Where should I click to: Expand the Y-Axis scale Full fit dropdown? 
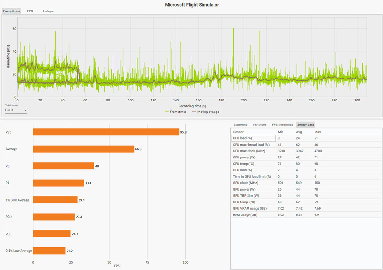(x=16, y=110)
